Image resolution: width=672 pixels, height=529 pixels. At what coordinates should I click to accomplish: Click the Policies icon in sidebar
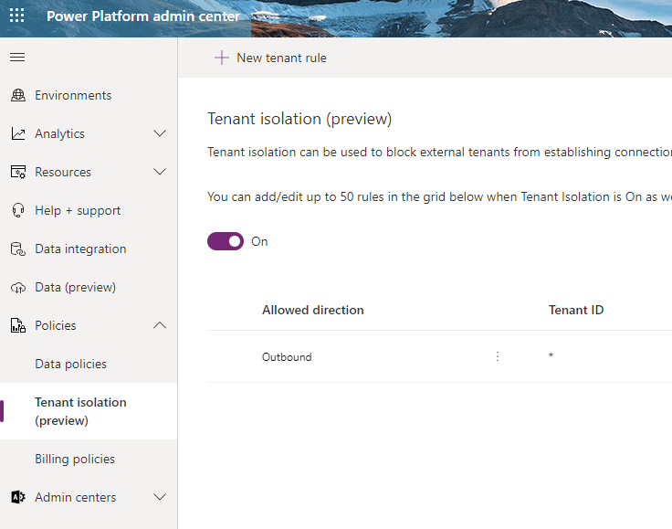point(18,326)
